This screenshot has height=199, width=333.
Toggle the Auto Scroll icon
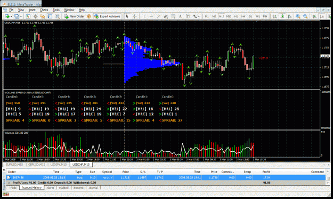(x=315, y=16)
